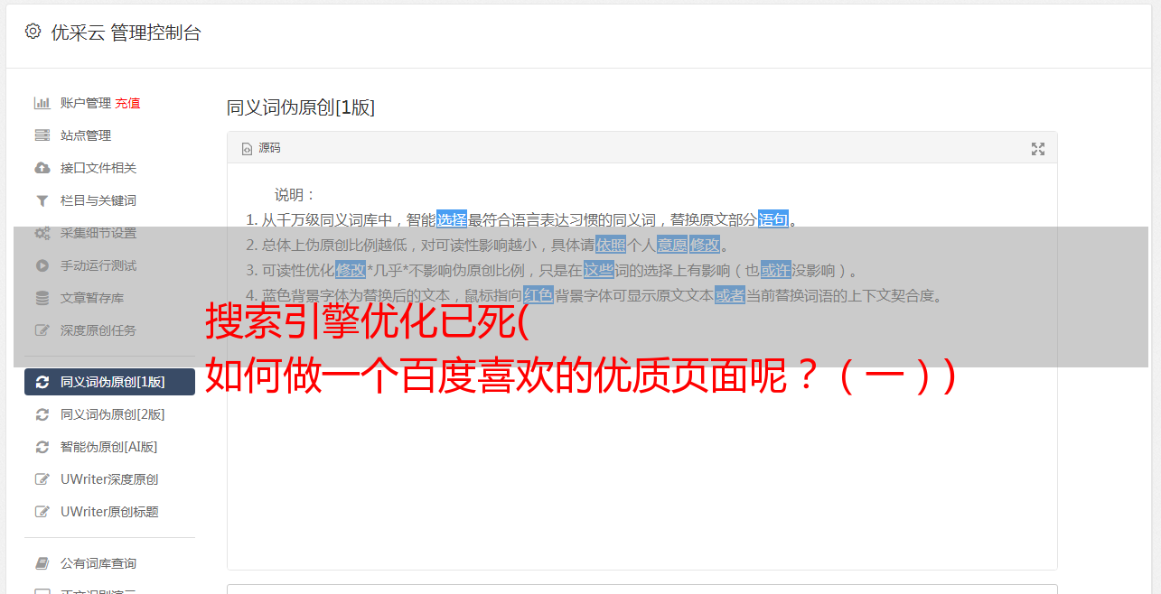The height and width of the screenshot is (594, 1161).
Task: Click the highlighted word 依照 in line two
Action: [610, 245]
